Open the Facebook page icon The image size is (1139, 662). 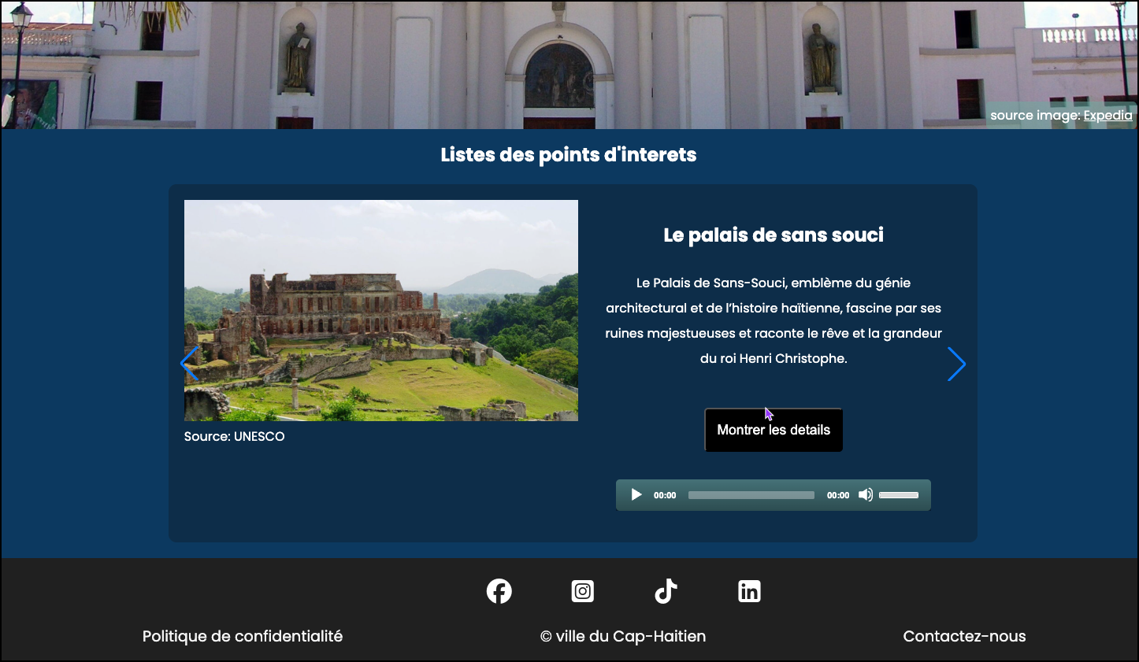point(499,591)
